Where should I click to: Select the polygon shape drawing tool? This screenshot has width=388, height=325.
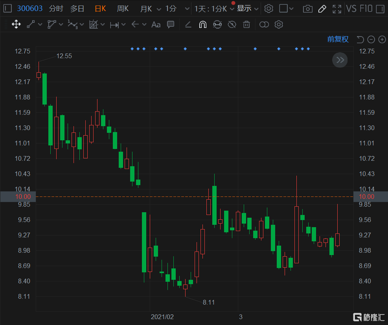(x=51, y=24)
